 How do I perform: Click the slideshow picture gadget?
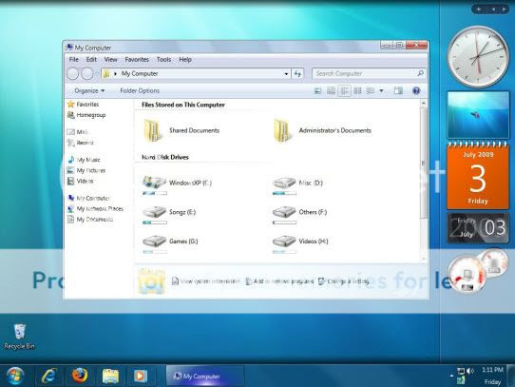coord(478,115)
